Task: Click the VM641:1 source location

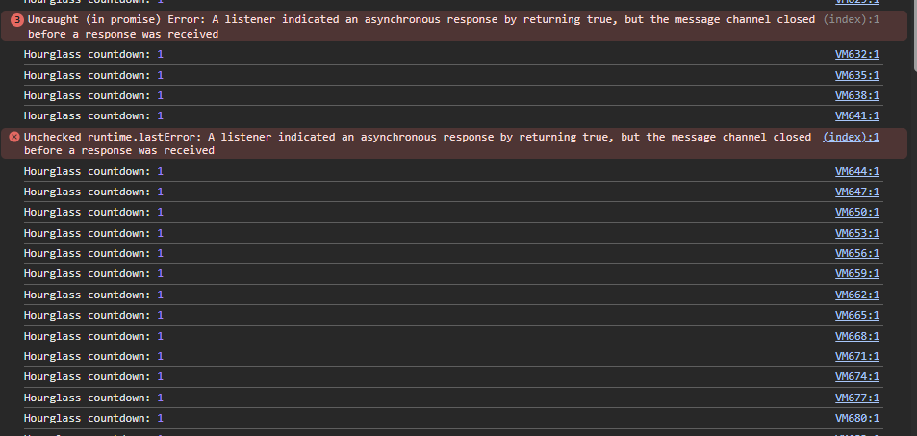Action: pos(856,115)
